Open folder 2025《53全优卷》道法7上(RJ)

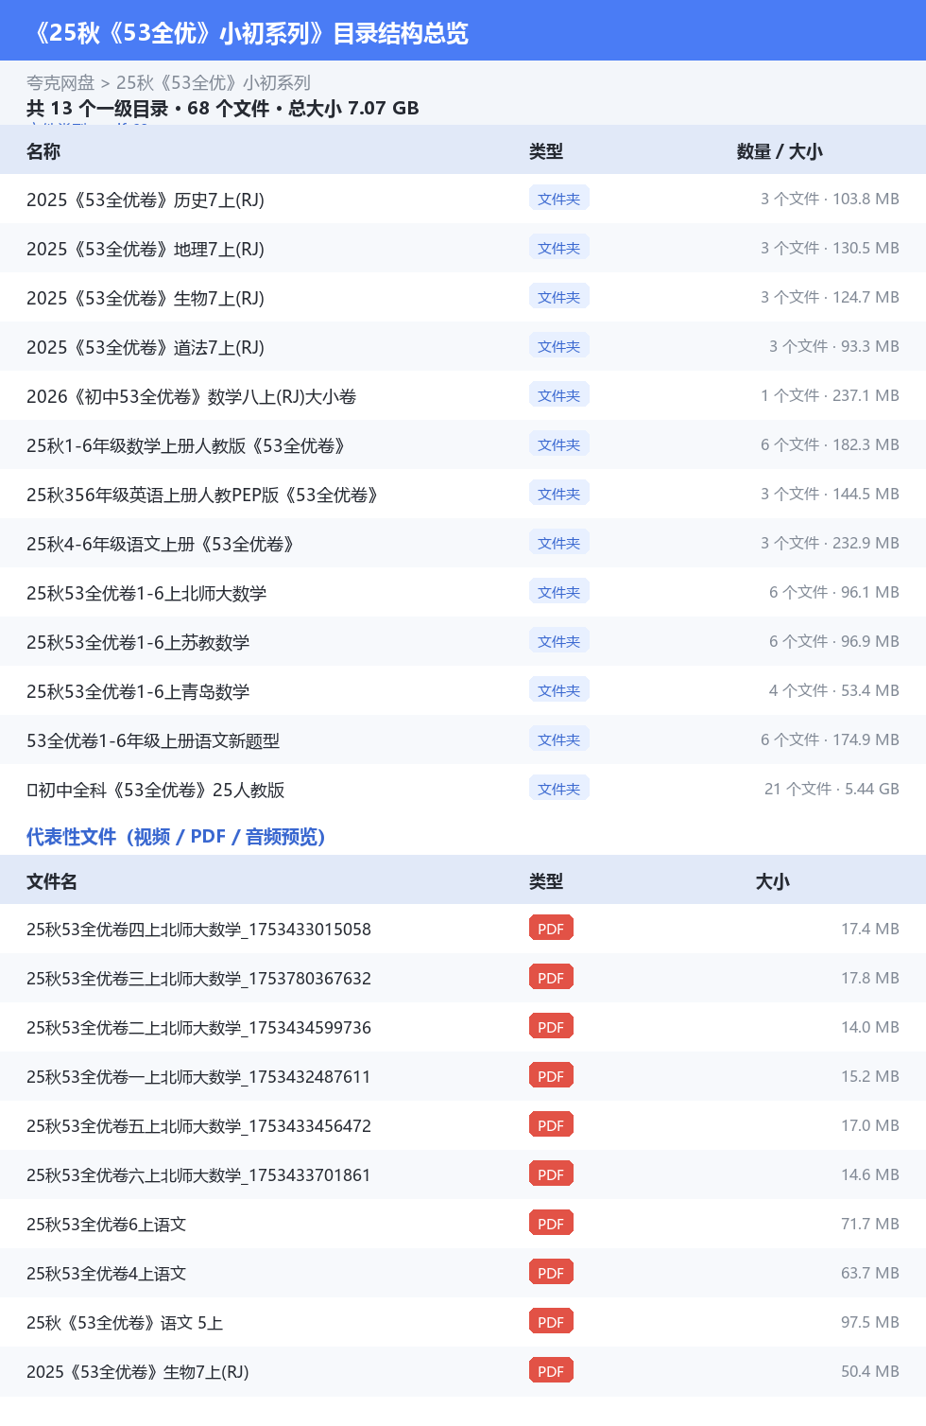coord(146,347)
